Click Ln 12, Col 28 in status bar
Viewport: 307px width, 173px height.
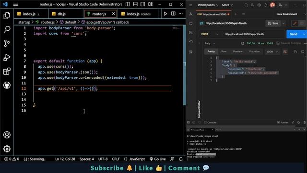[x=65, y=159]
